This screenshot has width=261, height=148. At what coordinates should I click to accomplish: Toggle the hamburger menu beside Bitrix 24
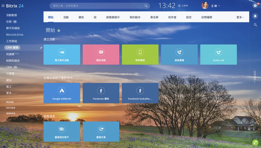pyautogui.click(x=3, y=6)
